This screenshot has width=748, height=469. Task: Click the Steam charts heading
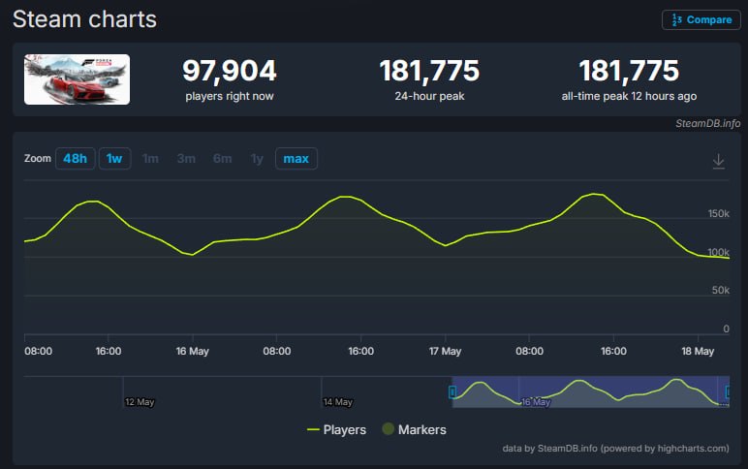[x=84, y=19]
